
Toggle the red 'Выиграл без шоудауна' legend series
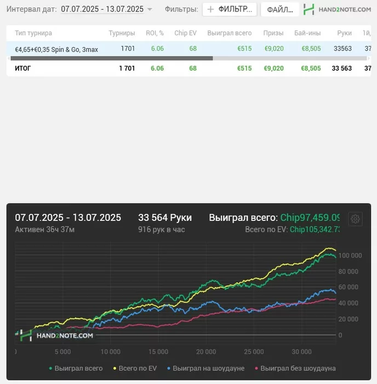click(295, 368)
